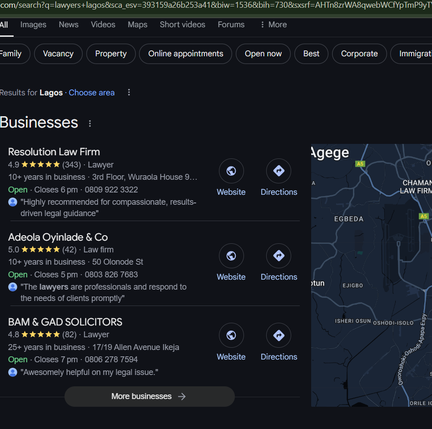Click the EGBEDA area on the map
Viewport: 432px width, 429px height.
pyautogui.click(x=349, y=219)
